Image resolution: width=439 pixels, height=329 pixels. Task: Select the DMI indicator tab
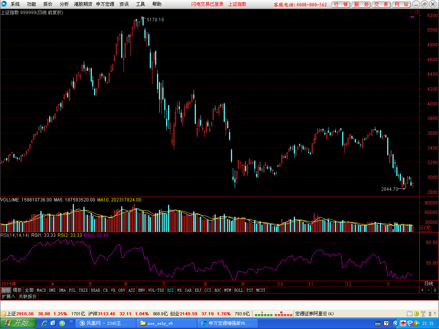pyautogui.click(x=52, y=290)
